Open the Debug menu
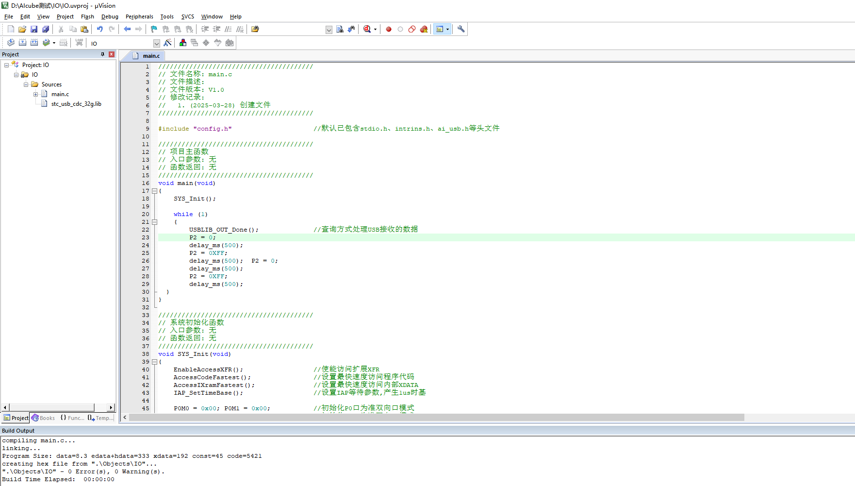Image resolution: width=855 pixels, height=486 pixels. [110, 17]
